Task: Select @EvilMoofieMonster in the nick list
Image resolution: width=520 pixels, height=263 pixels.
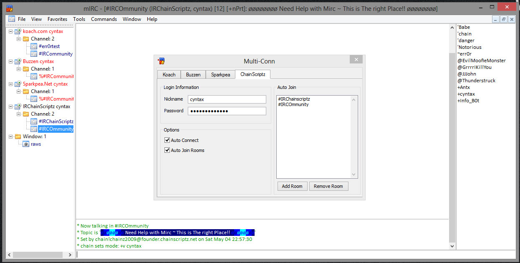Action: click(482, 61)
